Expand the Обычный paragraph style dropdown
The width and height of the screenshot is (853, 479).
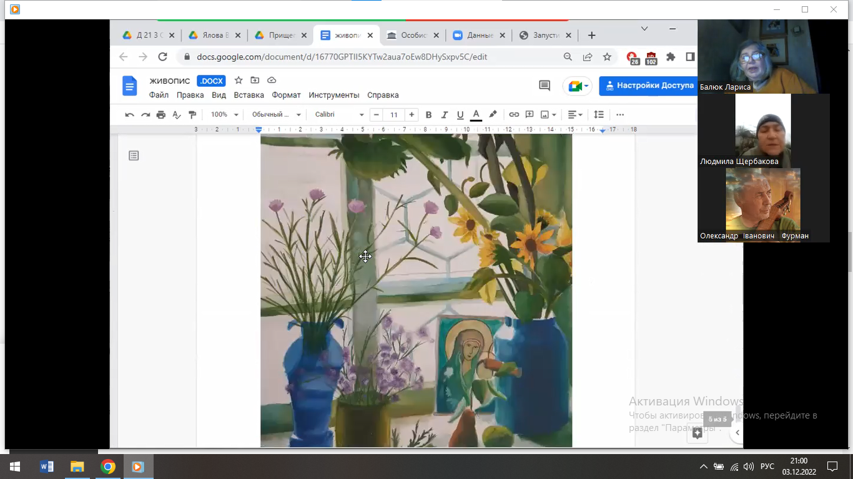[277, 115]
